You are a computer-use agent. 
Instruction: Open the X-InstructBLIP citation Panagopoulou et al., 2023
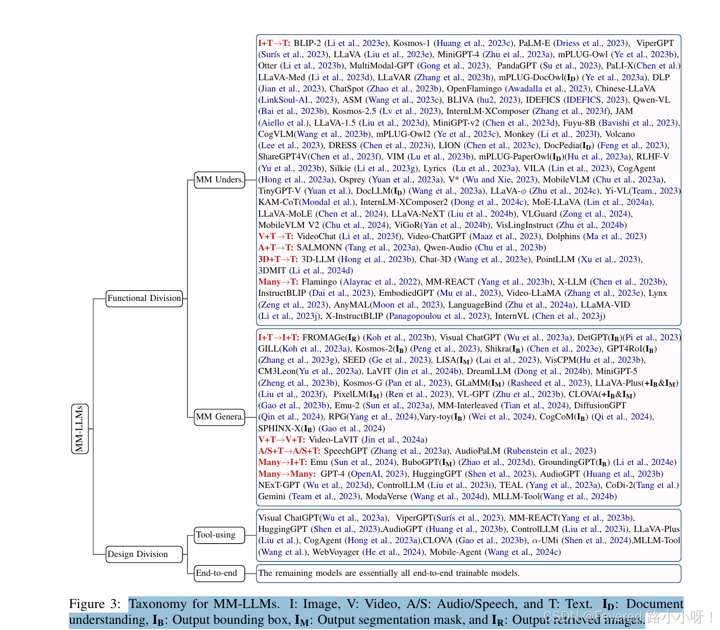tap(438, 316)
